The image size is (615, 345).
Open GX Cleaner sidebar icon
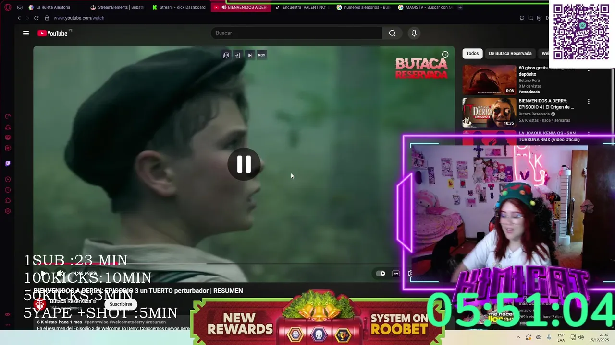tap(8, 127)
